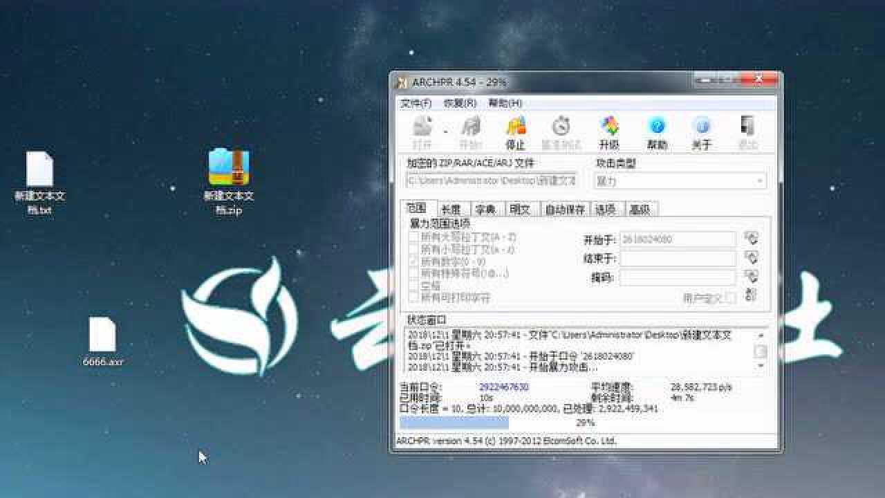Click the 开始于 input field
The image size is (885, 498).
pos(678,239)
